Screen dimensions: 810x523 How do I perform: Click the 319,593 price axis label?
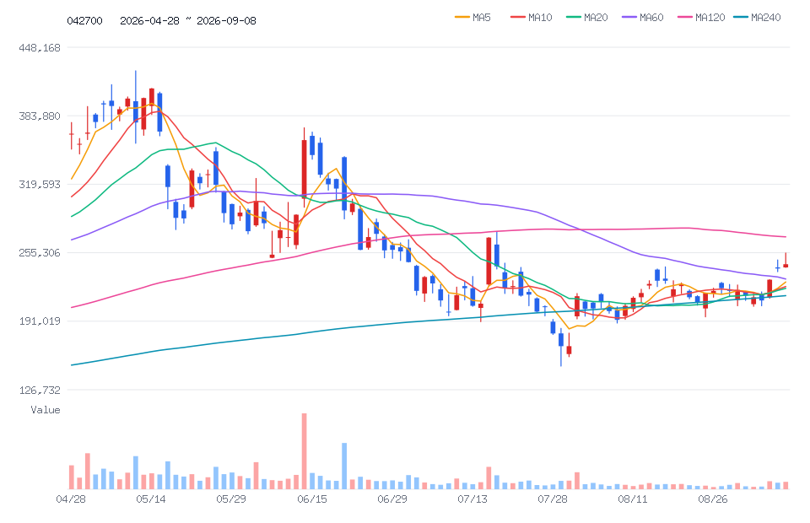[40, 184]
